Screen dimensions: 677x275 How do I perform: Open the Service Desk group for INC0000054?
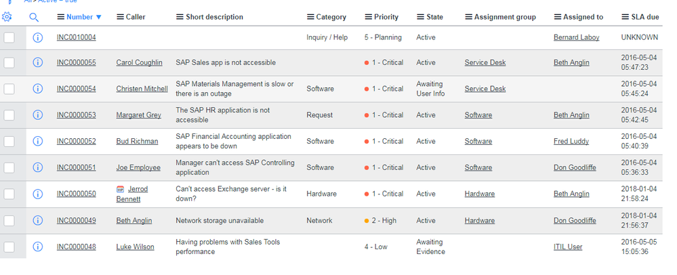pyautogui.click(x=485, y=89)
